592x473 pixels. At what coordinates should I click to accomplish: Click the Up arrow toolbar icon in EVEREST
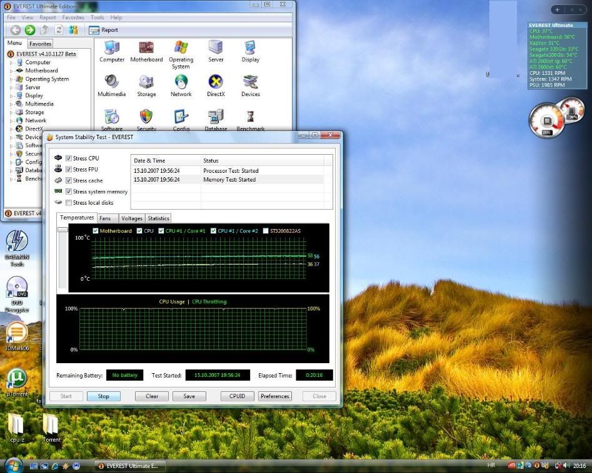coord(44,30)
